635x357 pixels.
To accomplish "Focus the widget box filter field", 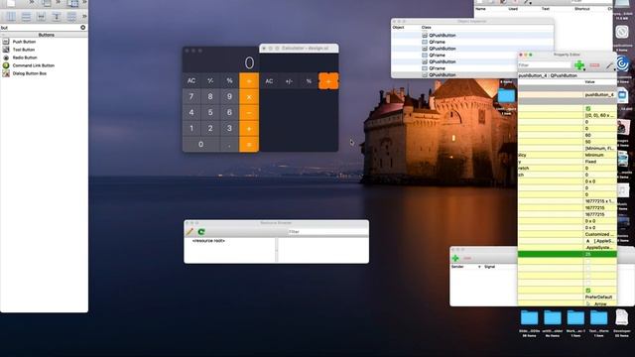I will click(x=40, y=28).
